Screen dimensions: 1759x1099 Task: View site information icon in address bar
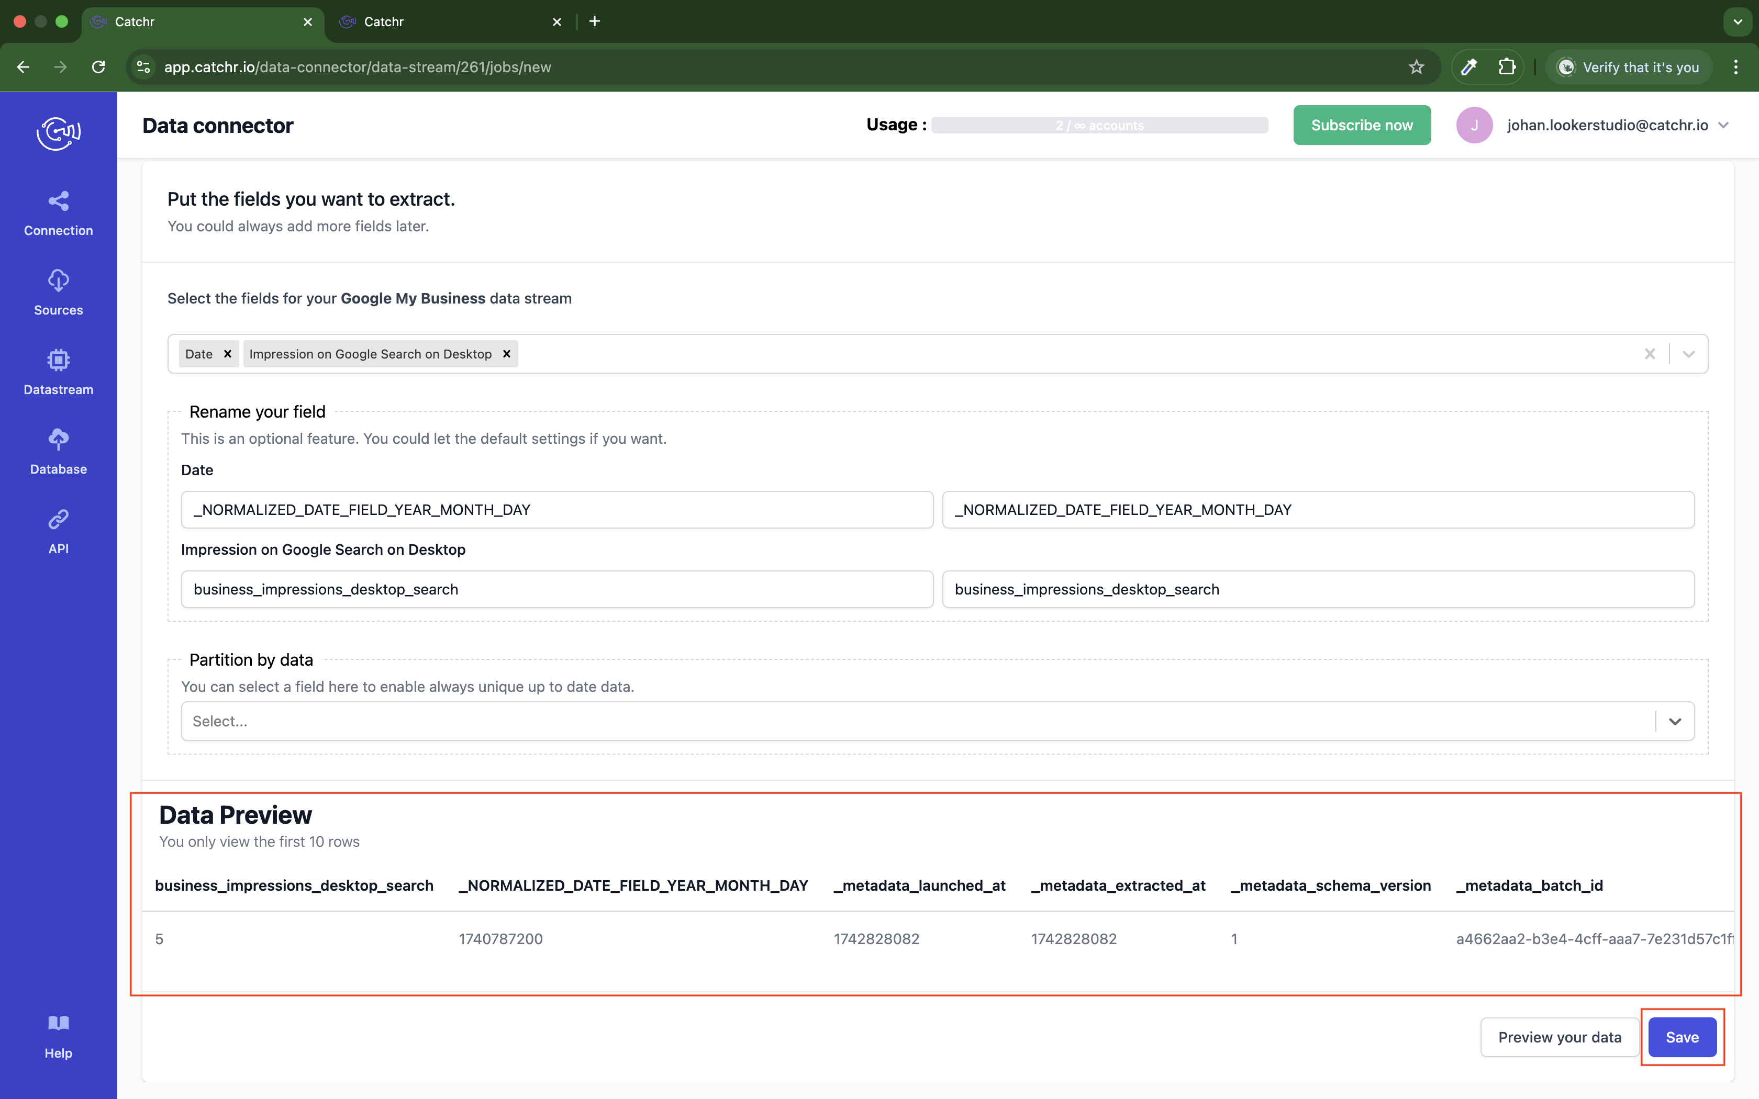(x=144, y=67)
